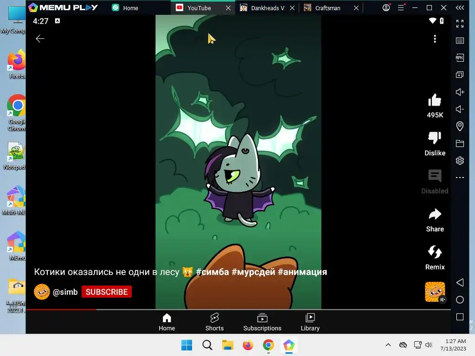Decrease emulator volume

[x=460, y=109]
